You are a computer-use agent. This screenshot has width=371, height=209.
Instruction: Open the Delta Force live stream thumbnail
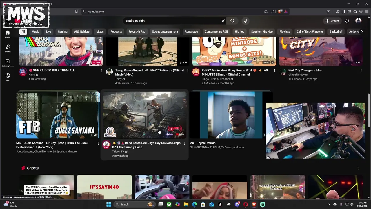click(145, 115)
